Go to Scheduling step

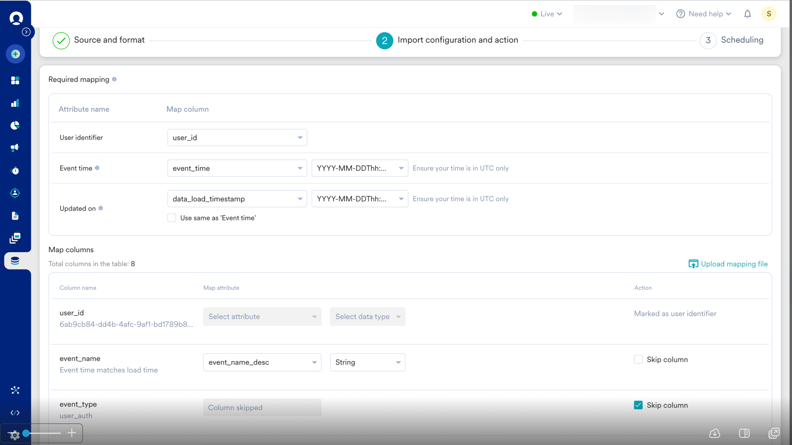(x=742, y=40)
